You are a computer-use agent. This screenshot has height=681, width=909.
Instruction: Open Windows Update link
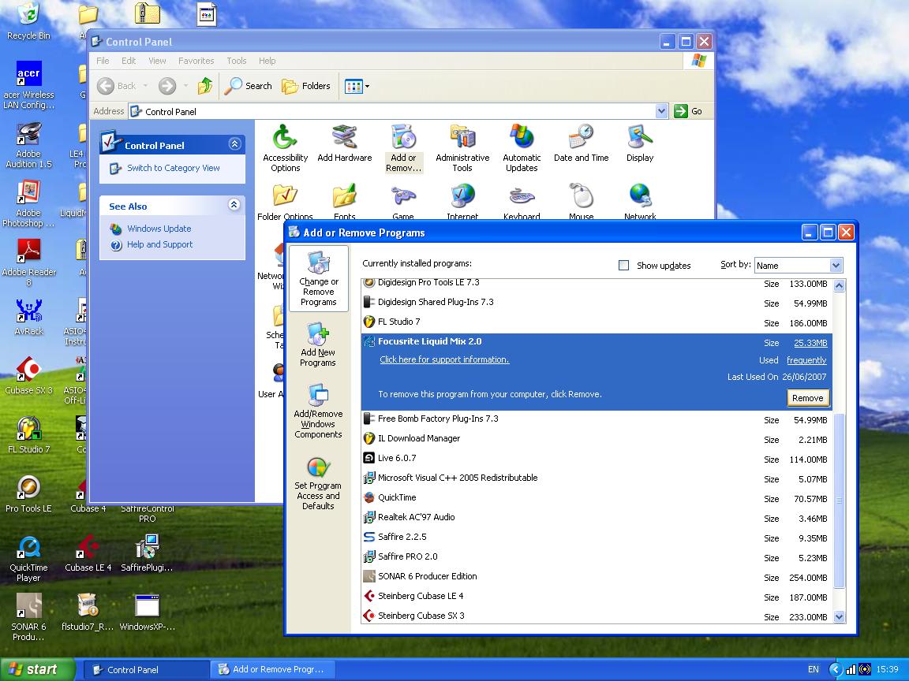[159, 229]
